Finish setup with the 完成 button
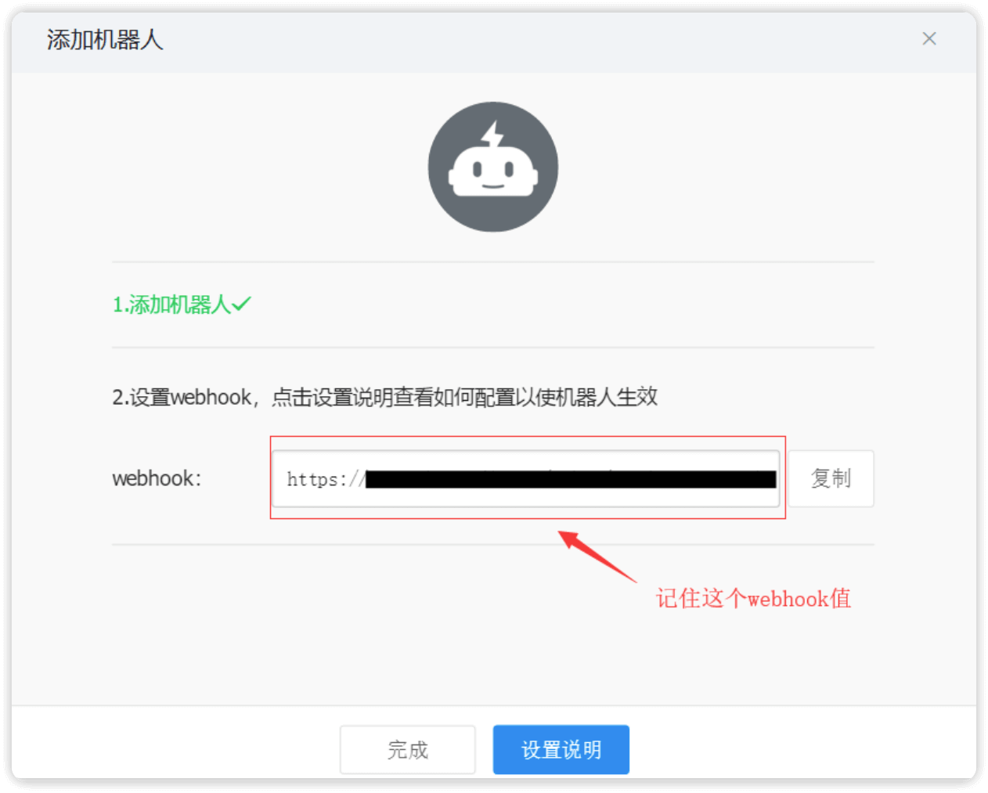The height and width of the screenshot is (793, 988). [x=407, y=750]
